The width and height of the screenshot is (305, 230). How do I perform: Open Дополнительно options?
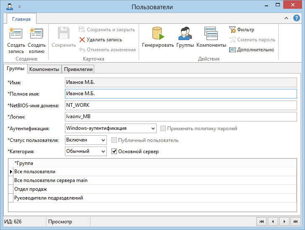[251, 50]
